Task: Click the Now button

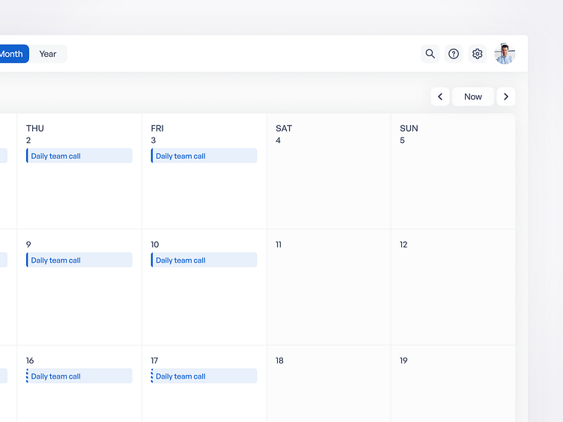Action: click(x=473, y=97)
